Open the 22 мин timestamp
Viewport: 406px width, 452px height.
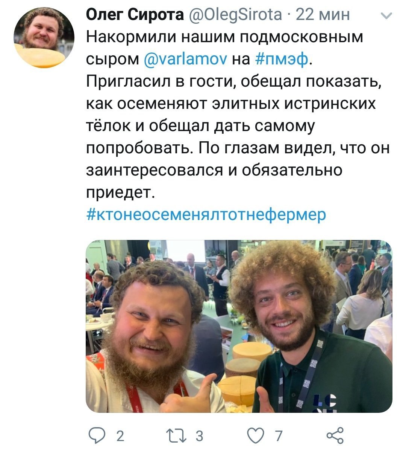coord(323,15)
